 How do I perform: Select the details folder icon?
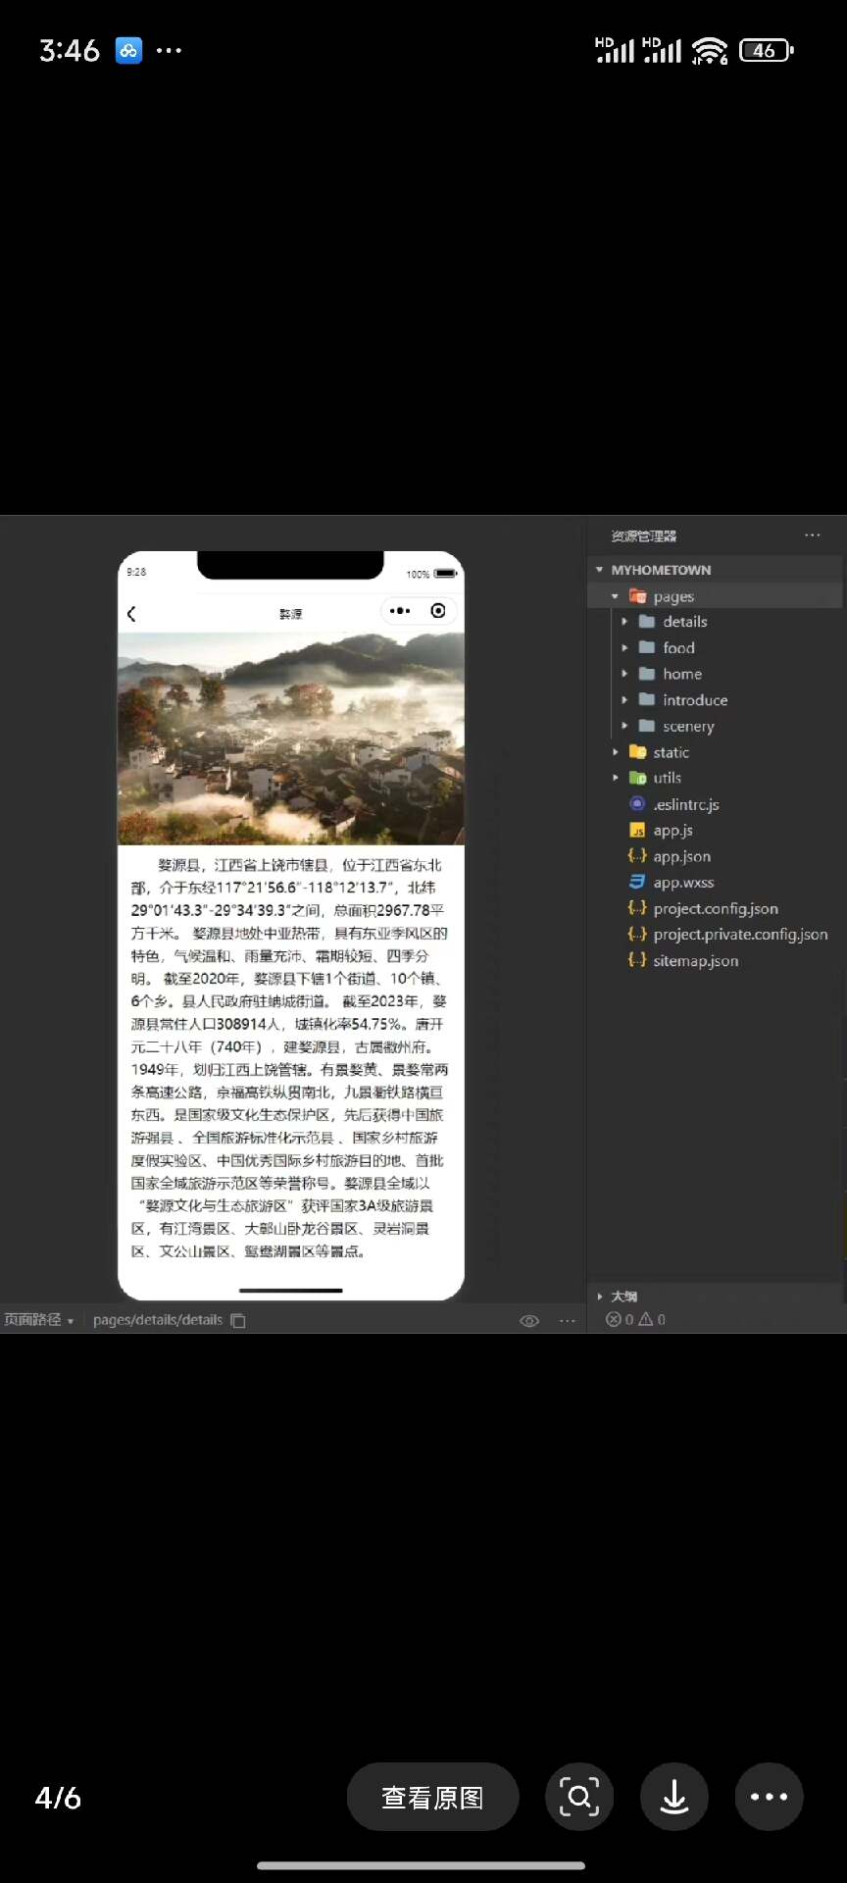647,622
